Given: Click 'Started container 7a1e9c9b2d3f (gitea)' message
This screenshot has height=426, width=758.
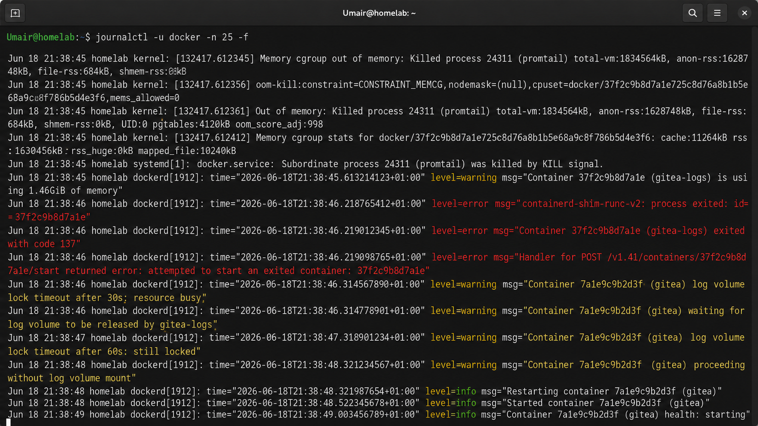Looking at the screenshot, I should pyautogui.click(x=605, y=403).
